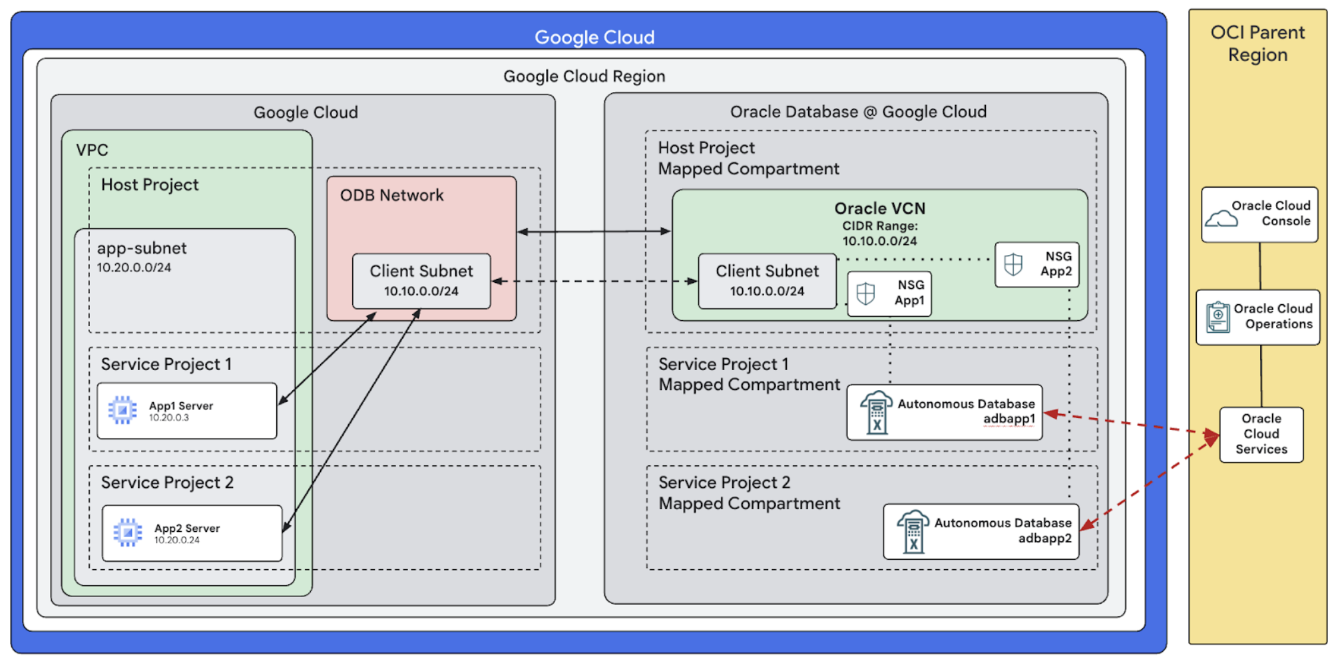Click the Autonomous Database adbapp2 database icon
This screenshot has width=1340, height=657.
913,531
